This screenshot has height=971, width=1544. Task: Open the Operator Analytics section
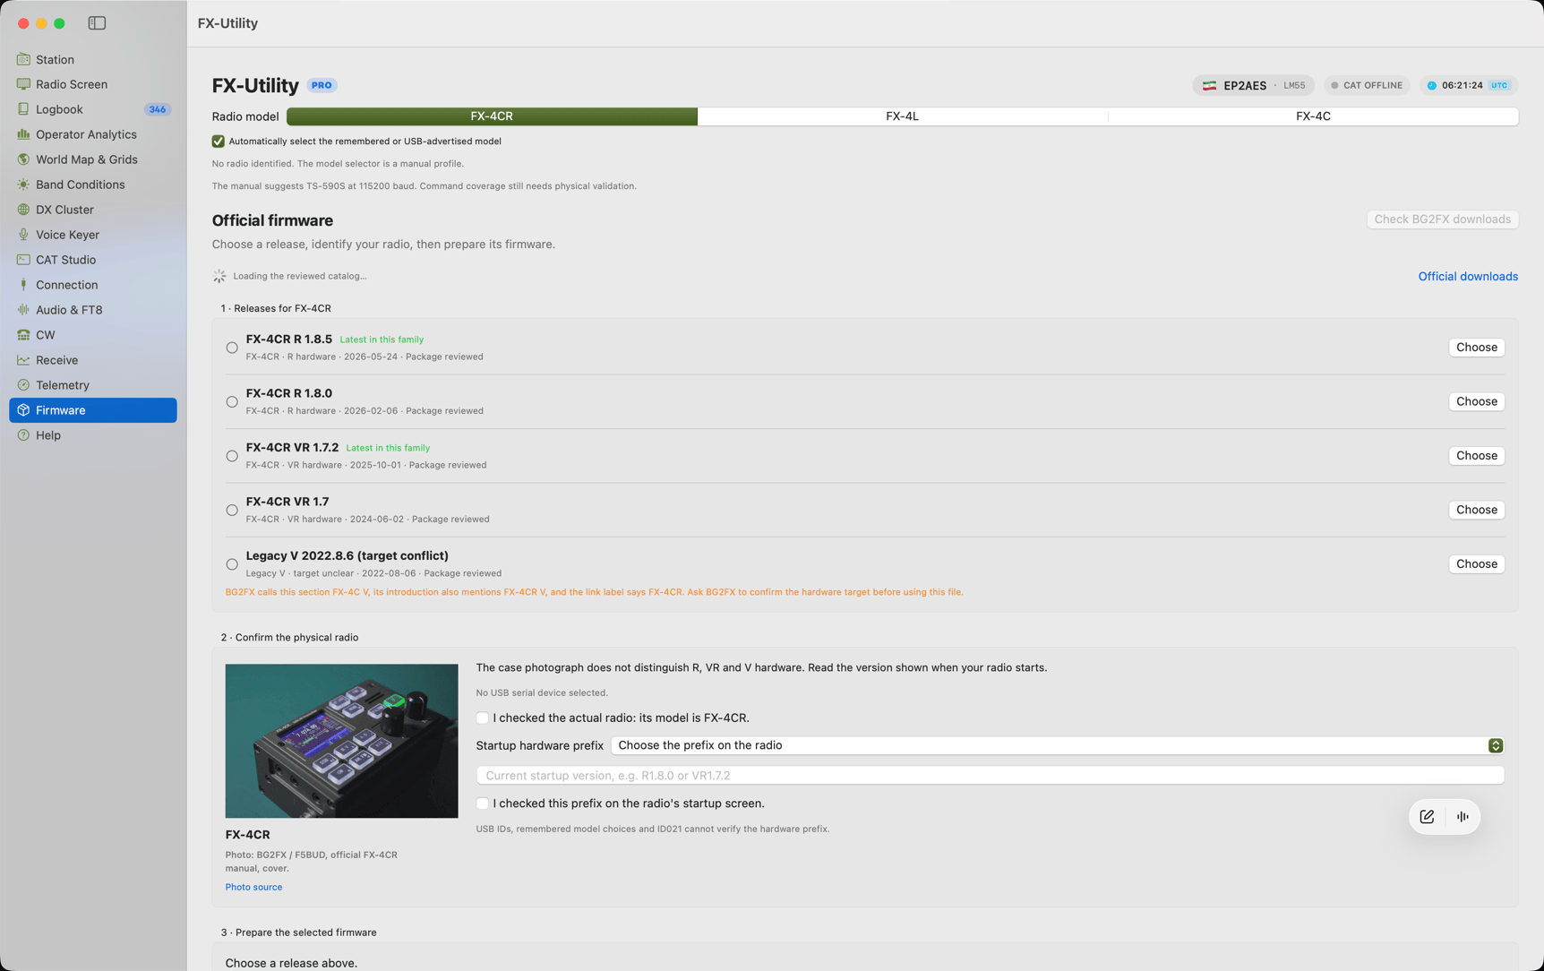pyautogui.click(x=93, y=134)
